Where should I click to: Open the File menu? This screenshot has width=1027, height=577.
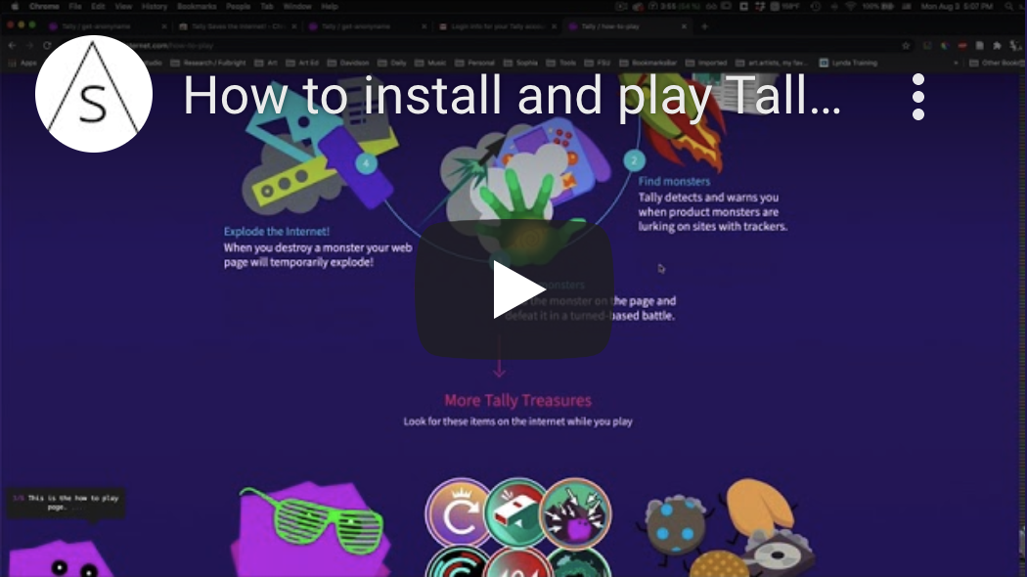pyautogui.click(x=75, y=7)
